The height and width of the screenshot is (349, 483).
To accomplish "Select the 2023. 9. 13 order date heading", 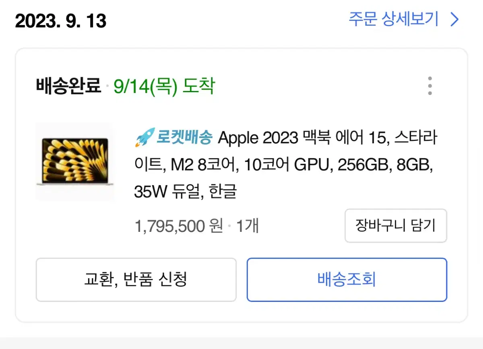I will point(61,21).
